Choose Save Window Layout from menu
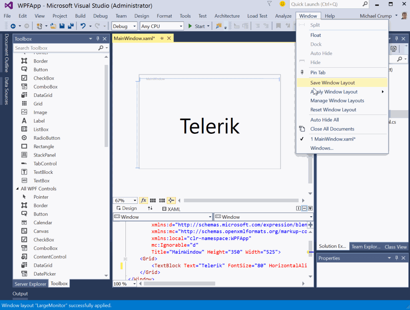The height and width of the screenshot is (310, 410). click(342, 83)
